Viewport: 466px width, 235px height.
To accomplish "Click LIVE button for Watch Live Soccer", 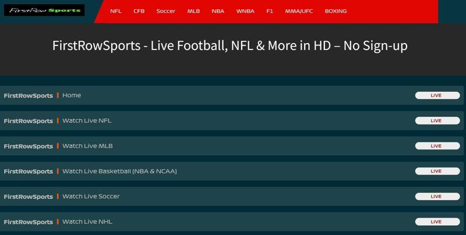I will click(x=437, y=197).
